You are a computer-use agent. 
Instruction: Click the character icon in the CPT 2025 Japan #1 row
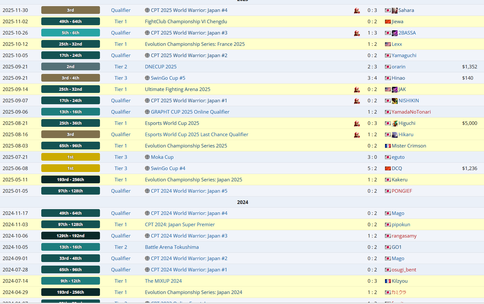tap(357, 101)
